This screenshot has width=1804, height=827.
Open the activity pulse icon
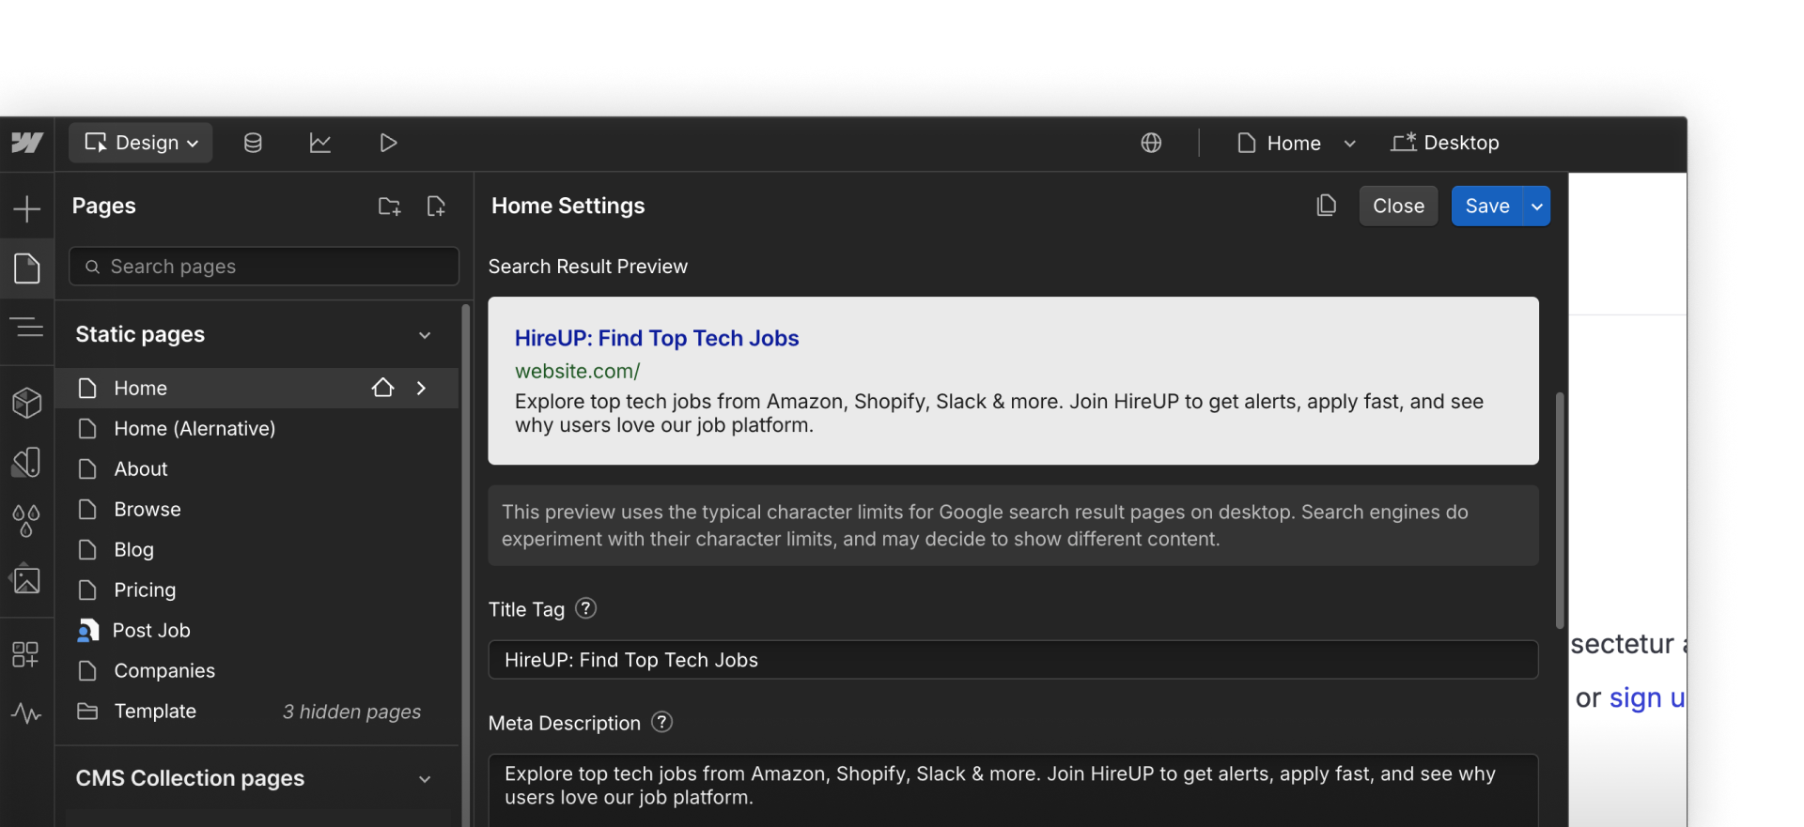[x=27, y=713]
